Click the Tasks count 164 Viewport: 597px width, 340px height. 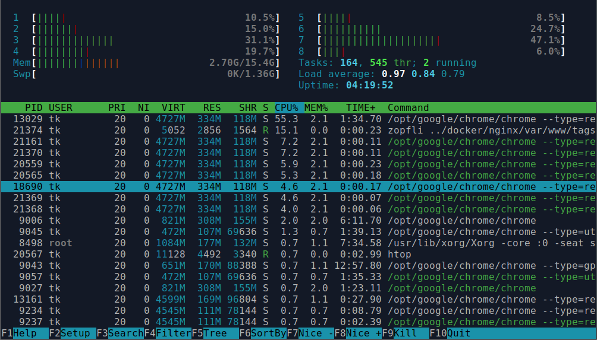point(349,63)
